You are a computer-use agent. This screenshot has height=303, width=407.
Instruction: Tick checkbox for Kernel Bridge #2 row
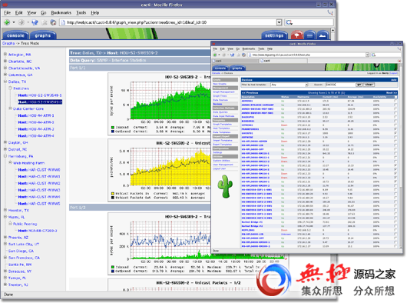pyautogui.click(x=395, y=226)
